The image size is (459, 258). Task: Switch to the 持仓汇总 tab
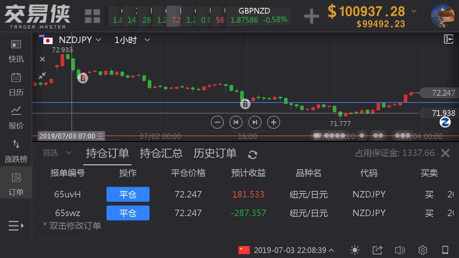click(x=161, y=153)
